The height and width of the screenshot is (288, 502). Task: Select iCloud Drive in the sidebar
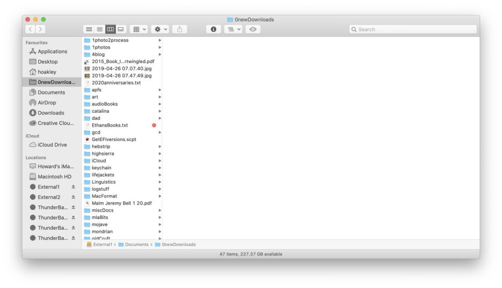tap(52, 145)
